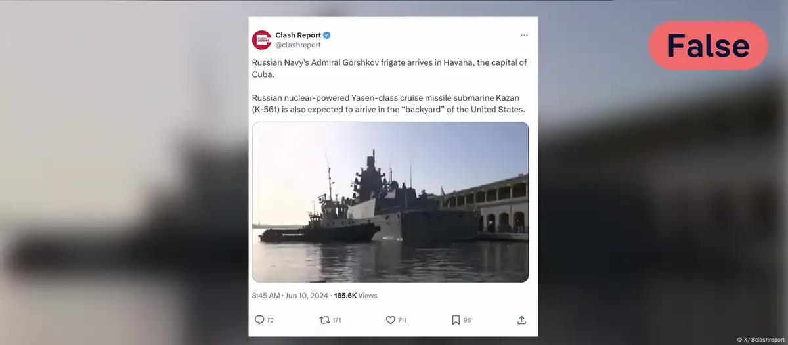Open the three-dot more options menu
Image resolution: width=788 pixels, height=345 pixels.
(523, 35)
